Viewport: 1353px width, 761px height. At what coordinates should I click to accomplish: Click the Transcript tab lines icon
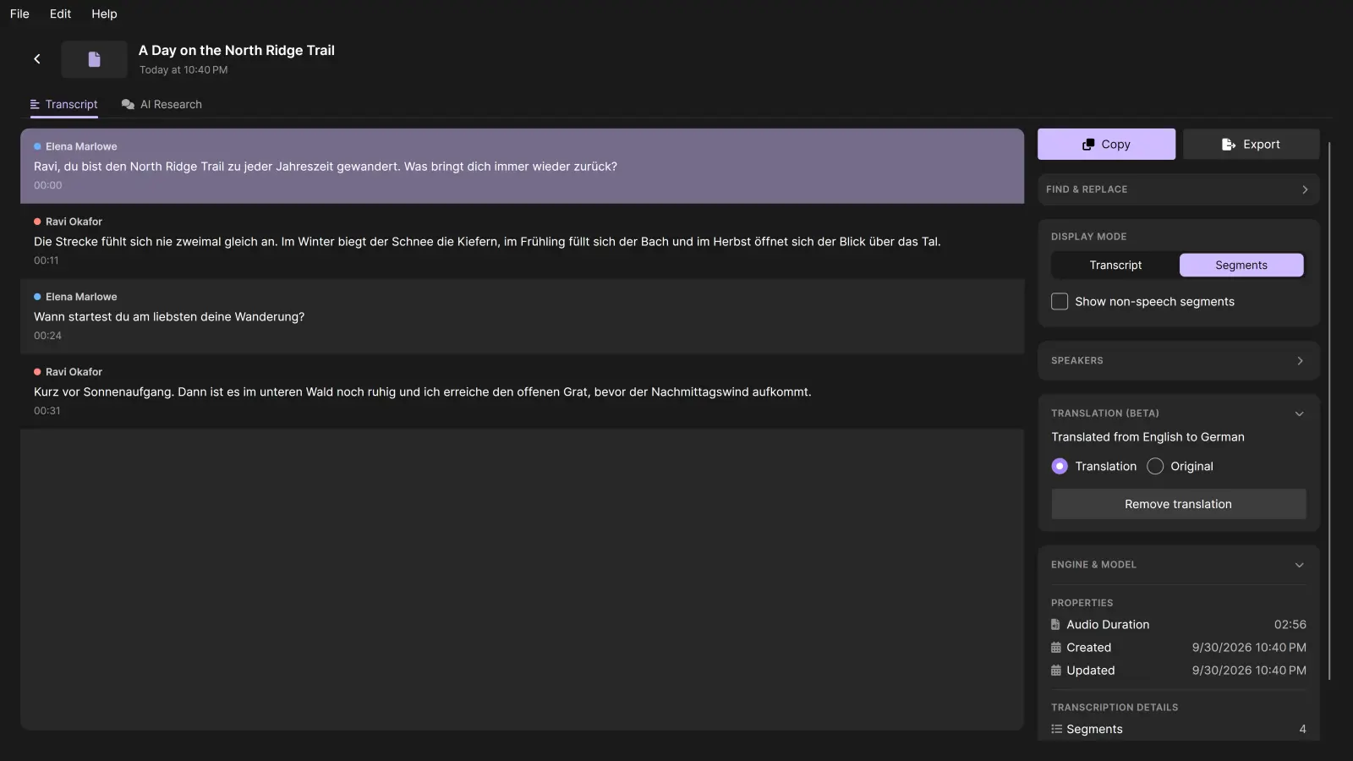pos(35,105)
